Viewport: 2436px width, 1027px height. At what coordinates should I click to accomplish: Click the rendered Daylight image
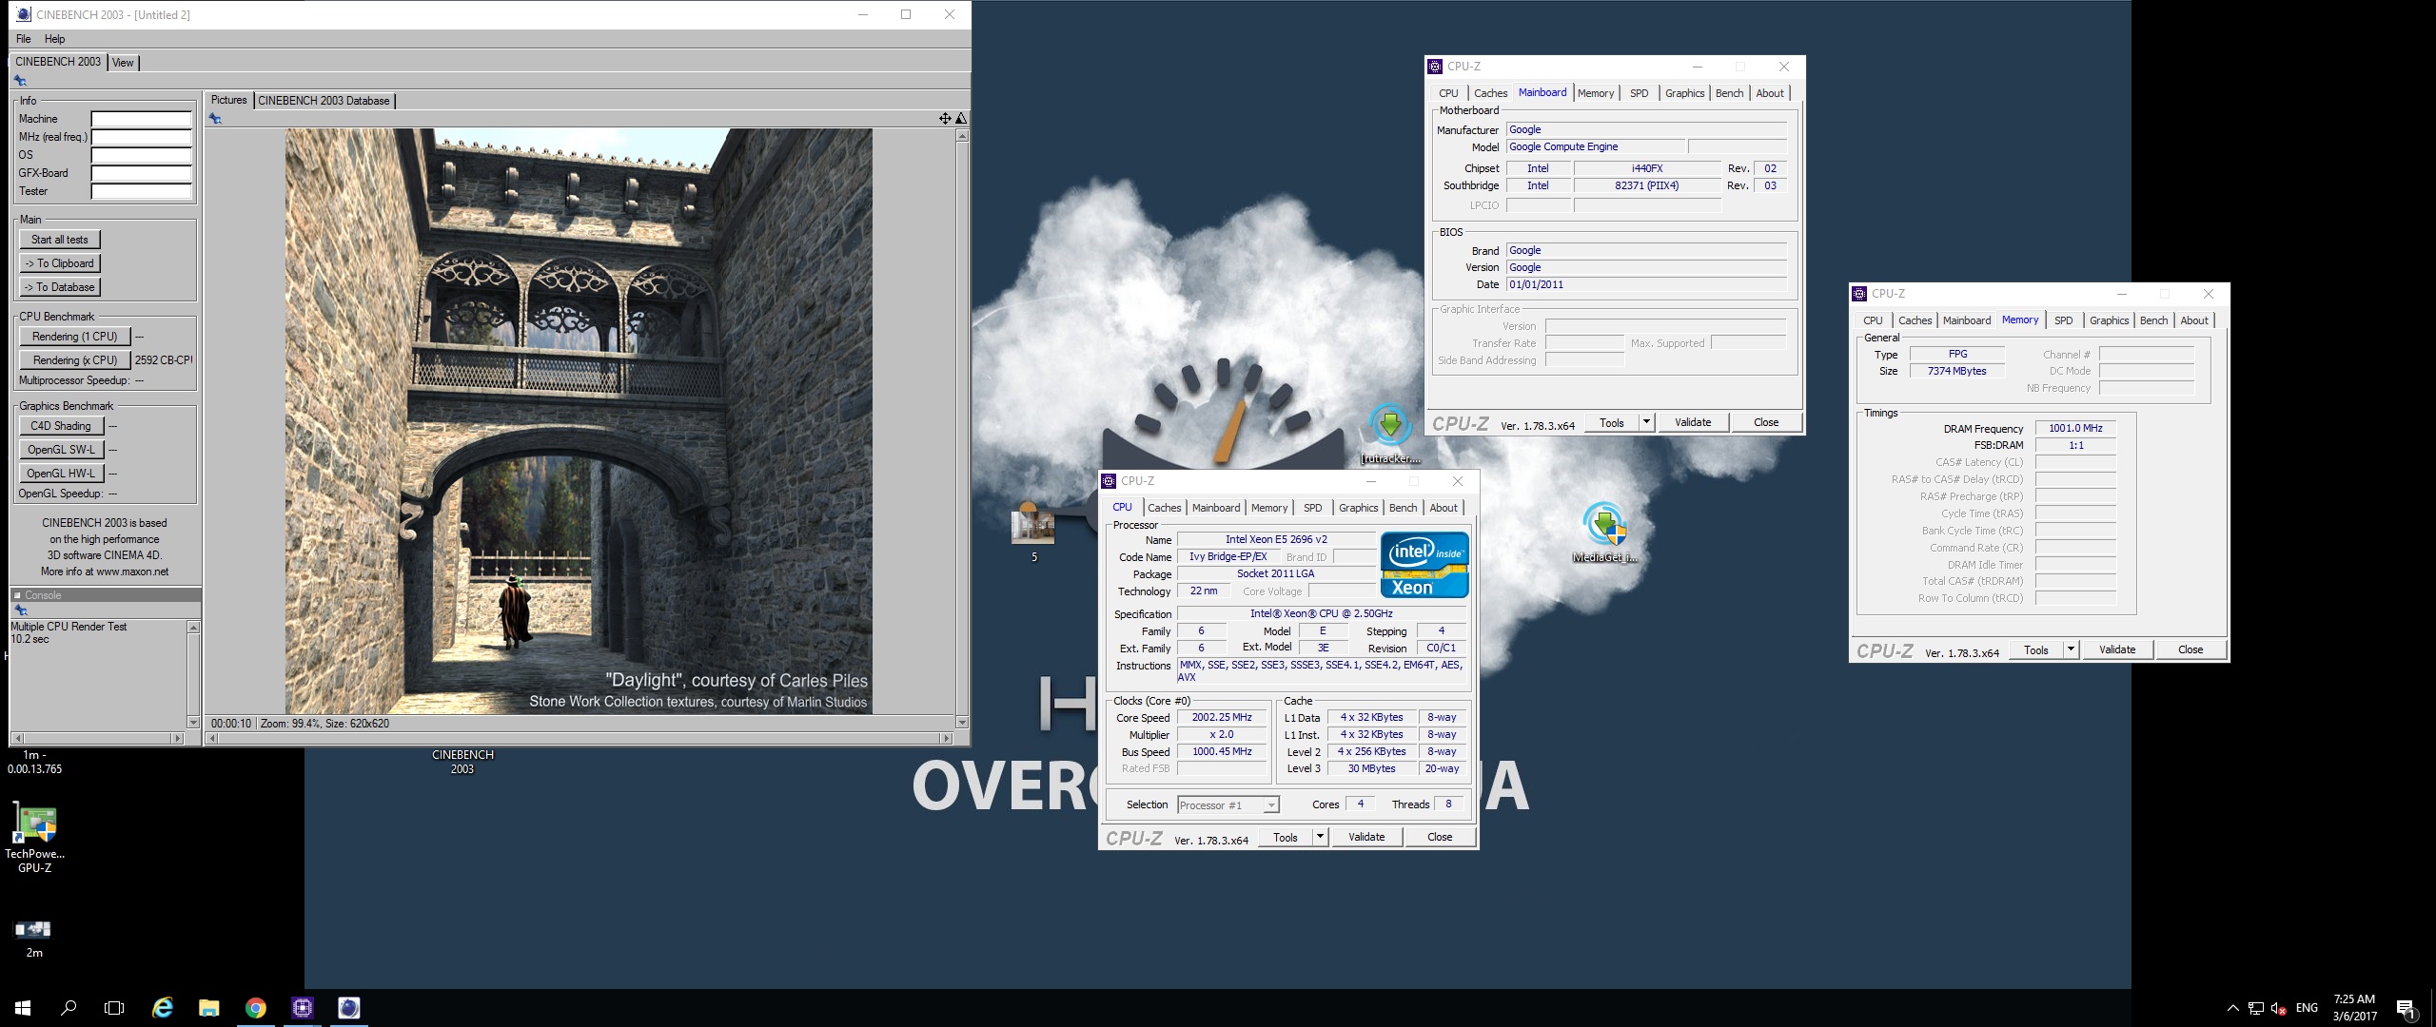click(579, 421)
